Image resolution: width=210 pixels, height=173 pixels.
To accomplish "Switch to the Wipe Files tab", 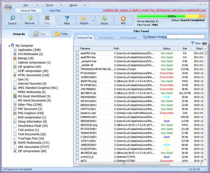I will (x=55, y=10).
